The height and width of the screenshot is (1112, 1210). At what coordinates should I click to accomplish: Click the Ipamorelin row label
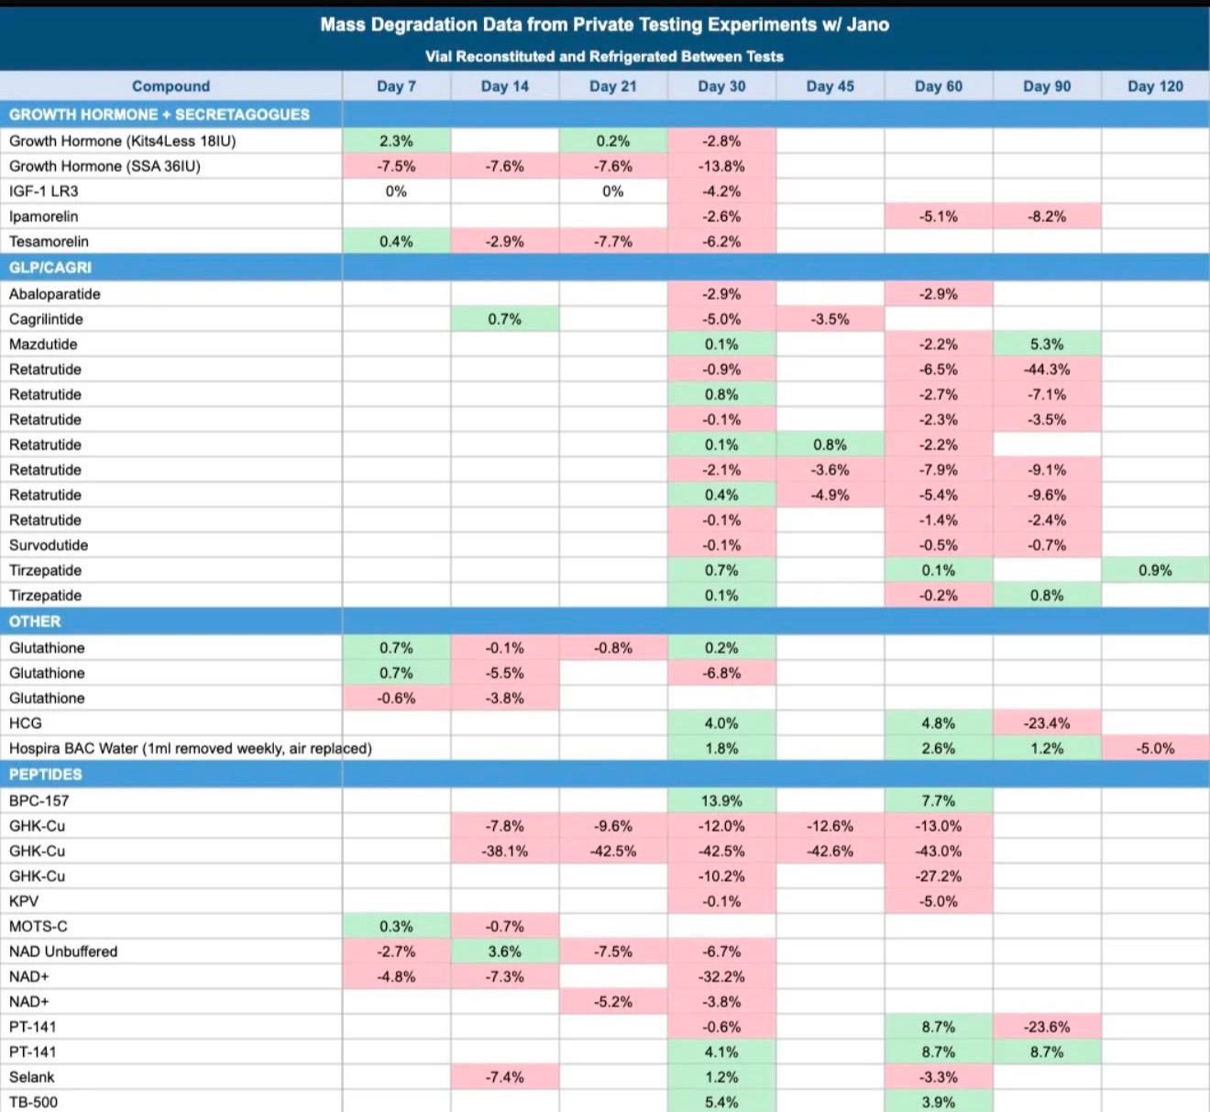point(44,216)
